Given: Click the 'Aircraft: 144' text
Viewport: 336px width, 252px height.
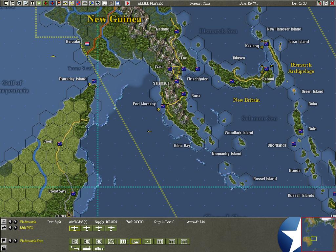Looking at the screenshot, I should pos(196,222).
